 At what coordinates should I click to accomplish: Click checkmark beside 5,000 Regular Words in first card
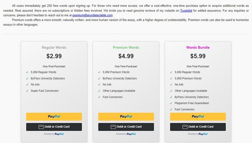click(x=27, y=72)
